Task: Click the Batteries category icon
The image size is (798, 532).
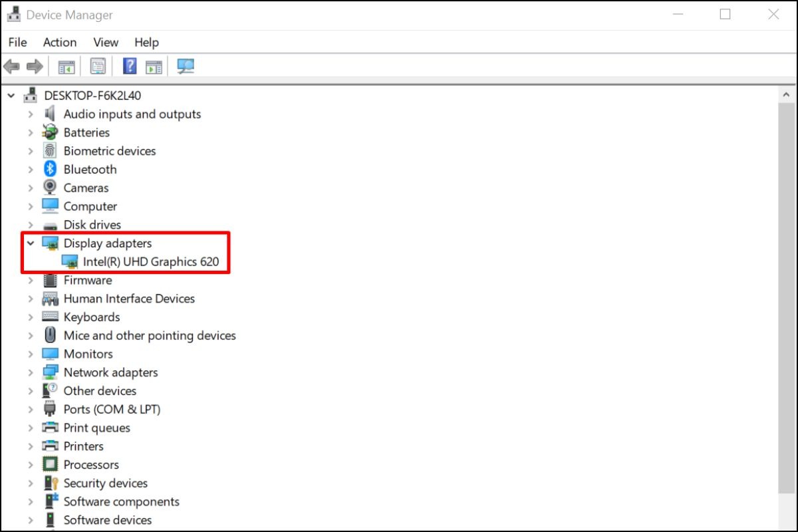Action: [51, 132]
